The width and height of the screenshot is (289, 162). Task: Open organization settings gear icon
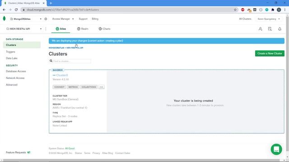[46, 19]
